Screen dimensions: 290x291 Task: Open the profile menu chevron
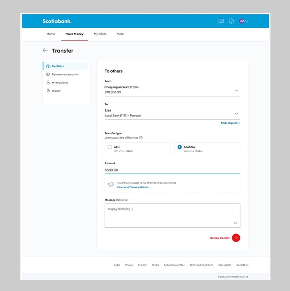click(247, 21)
